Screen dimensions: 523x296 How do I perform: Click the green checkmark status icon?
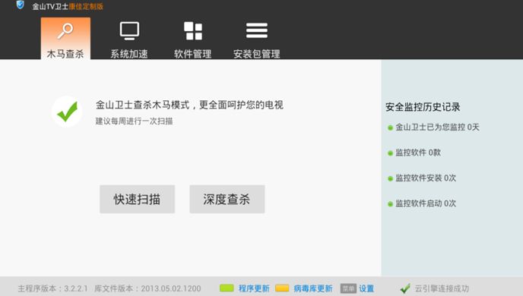click(67, 112)
